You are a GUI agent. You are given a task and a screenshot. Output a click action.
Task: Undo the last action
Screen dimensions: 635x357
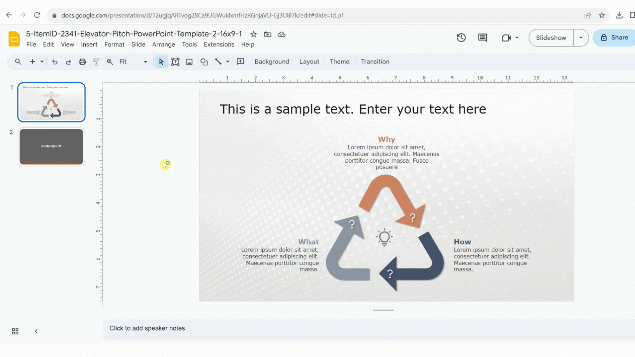(x=55, y=62)
